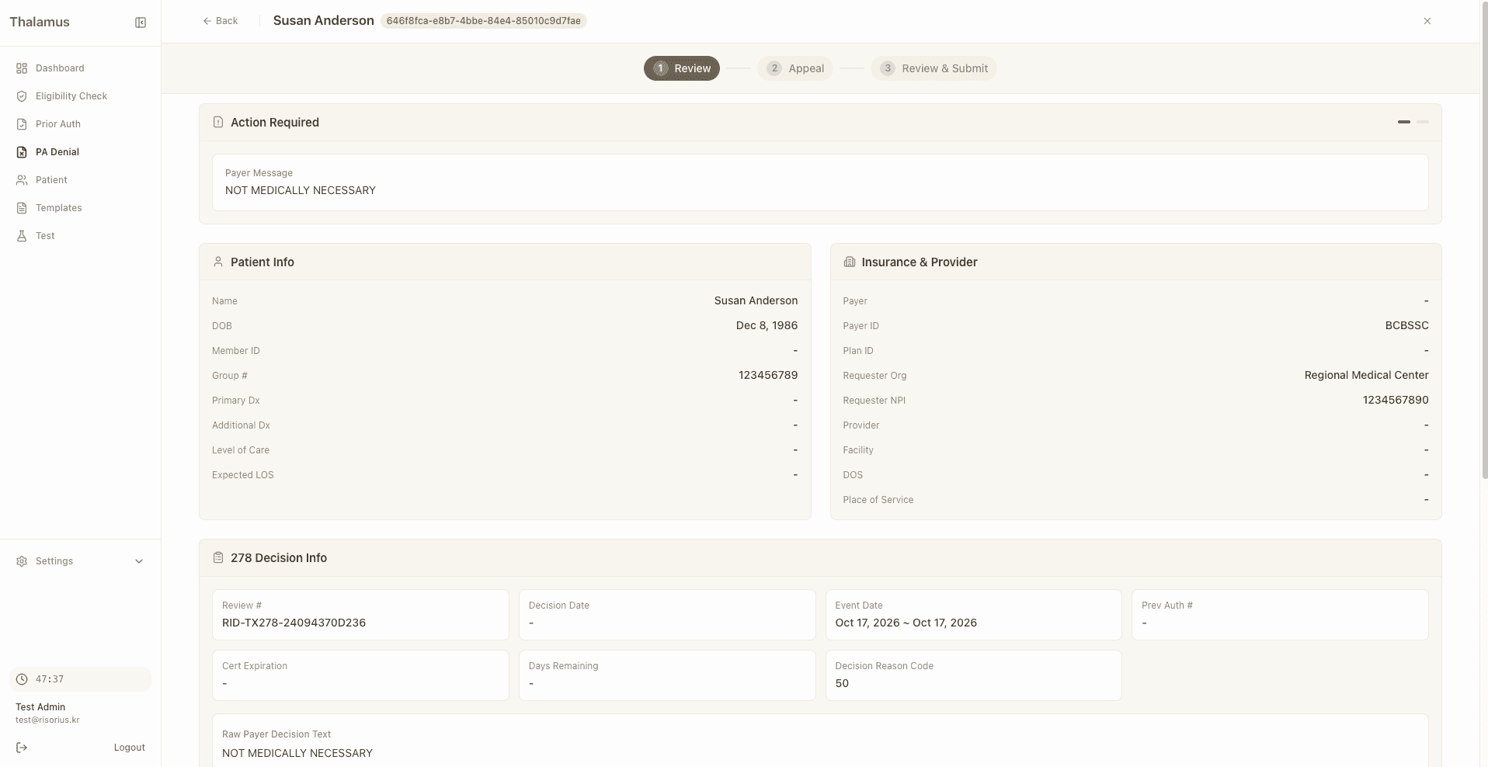1488x767 pixels.
Task: Click the Prior Auth document icon
Action: [22, 124]
